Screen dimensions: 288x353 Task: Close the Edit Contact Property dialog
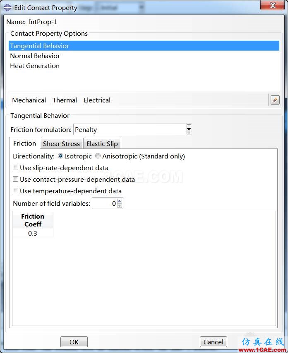(x=273, y=5)
